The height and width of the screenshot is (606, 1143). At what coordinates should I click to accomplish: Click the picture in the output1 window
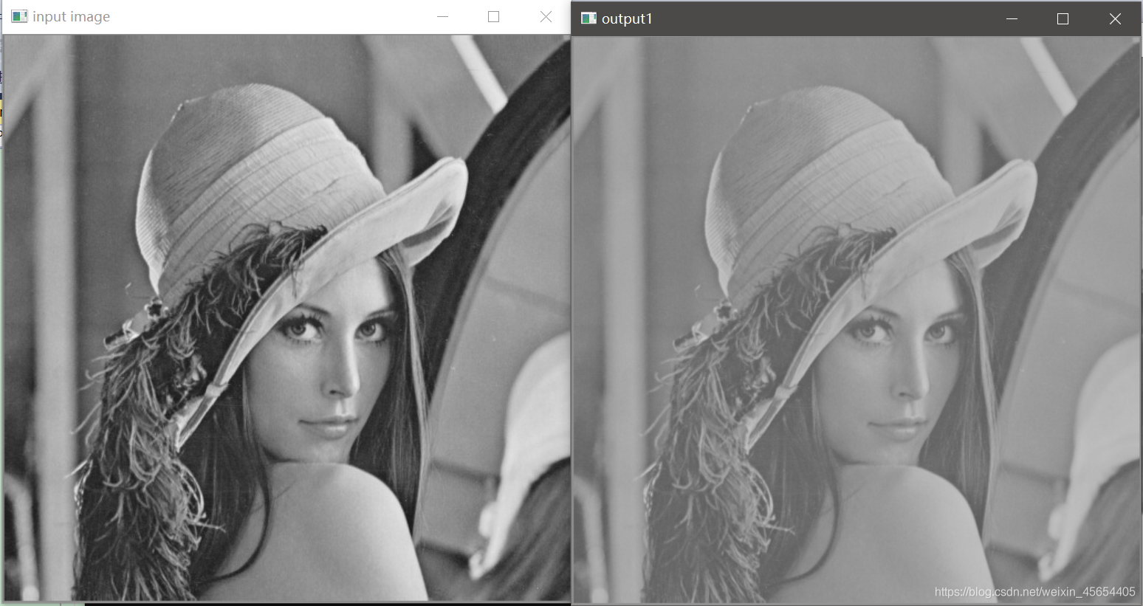(857, 320)
